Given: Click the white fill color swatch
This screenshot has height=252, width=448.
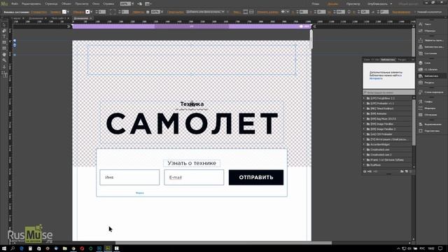Looking at the screenshot, I should pos(64,12).
